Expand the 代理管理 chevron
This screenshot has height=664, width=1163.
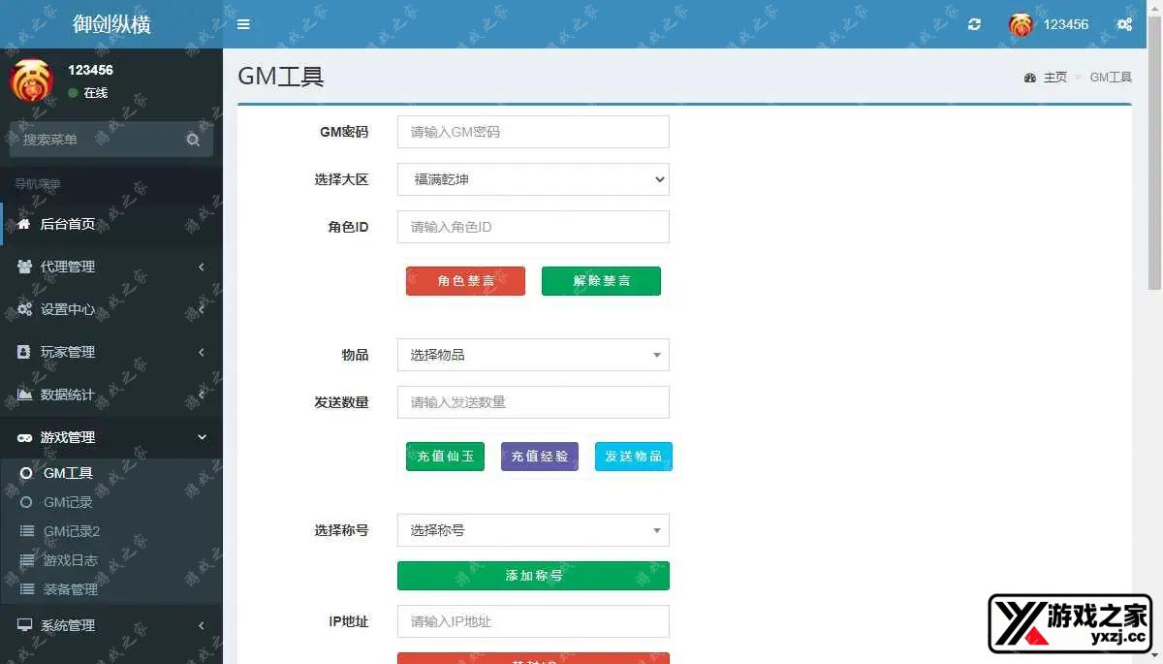pos(202,267)
